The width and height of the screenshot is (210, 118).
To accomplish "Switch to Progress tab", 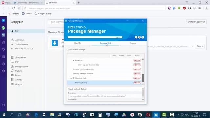I will click(133, 43).
